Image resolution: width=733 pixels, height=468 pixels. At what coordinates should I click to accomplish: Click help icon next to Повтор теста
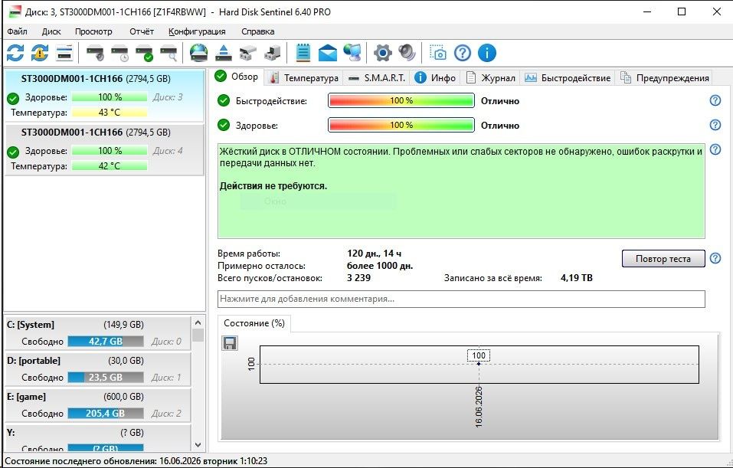(715, 258)
